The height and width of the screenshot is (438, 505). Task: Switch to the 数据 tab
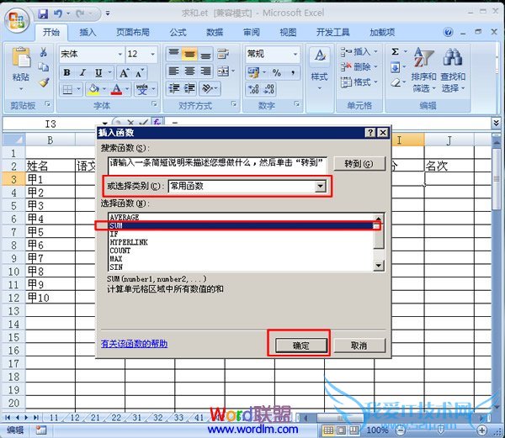[x=215, y=32]
